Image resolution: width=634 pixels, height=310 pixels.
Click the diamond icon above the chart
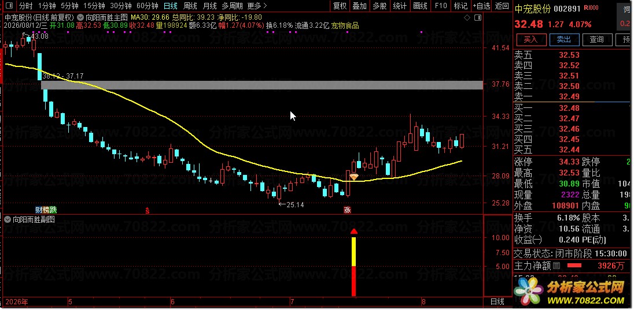pos(467,17)
